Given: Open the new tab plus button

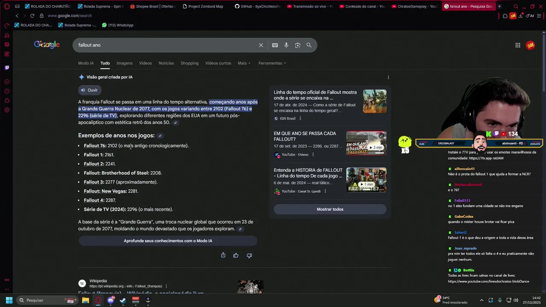Looking at the screenshot, I should point(500,6).
